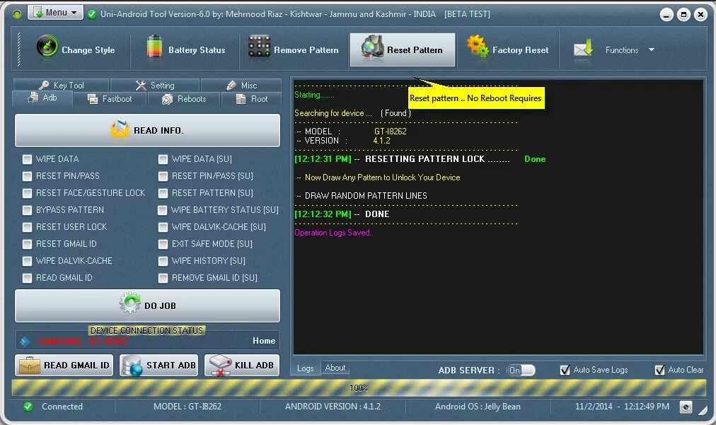Click the drive icon on KILL ADB
Screen dimensions: 716x425
[220, 366]
